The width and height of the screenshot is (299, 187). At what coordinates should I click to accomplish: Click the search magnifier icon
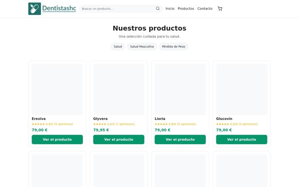pos(158,8)
